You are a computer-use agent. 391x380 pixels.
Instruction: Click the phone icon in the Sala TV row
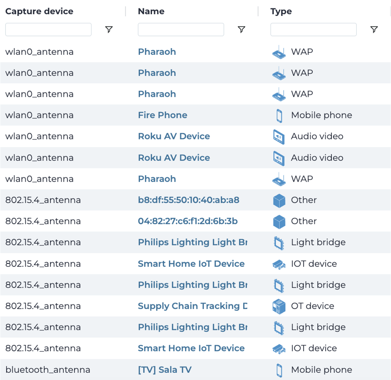point(279,370)
